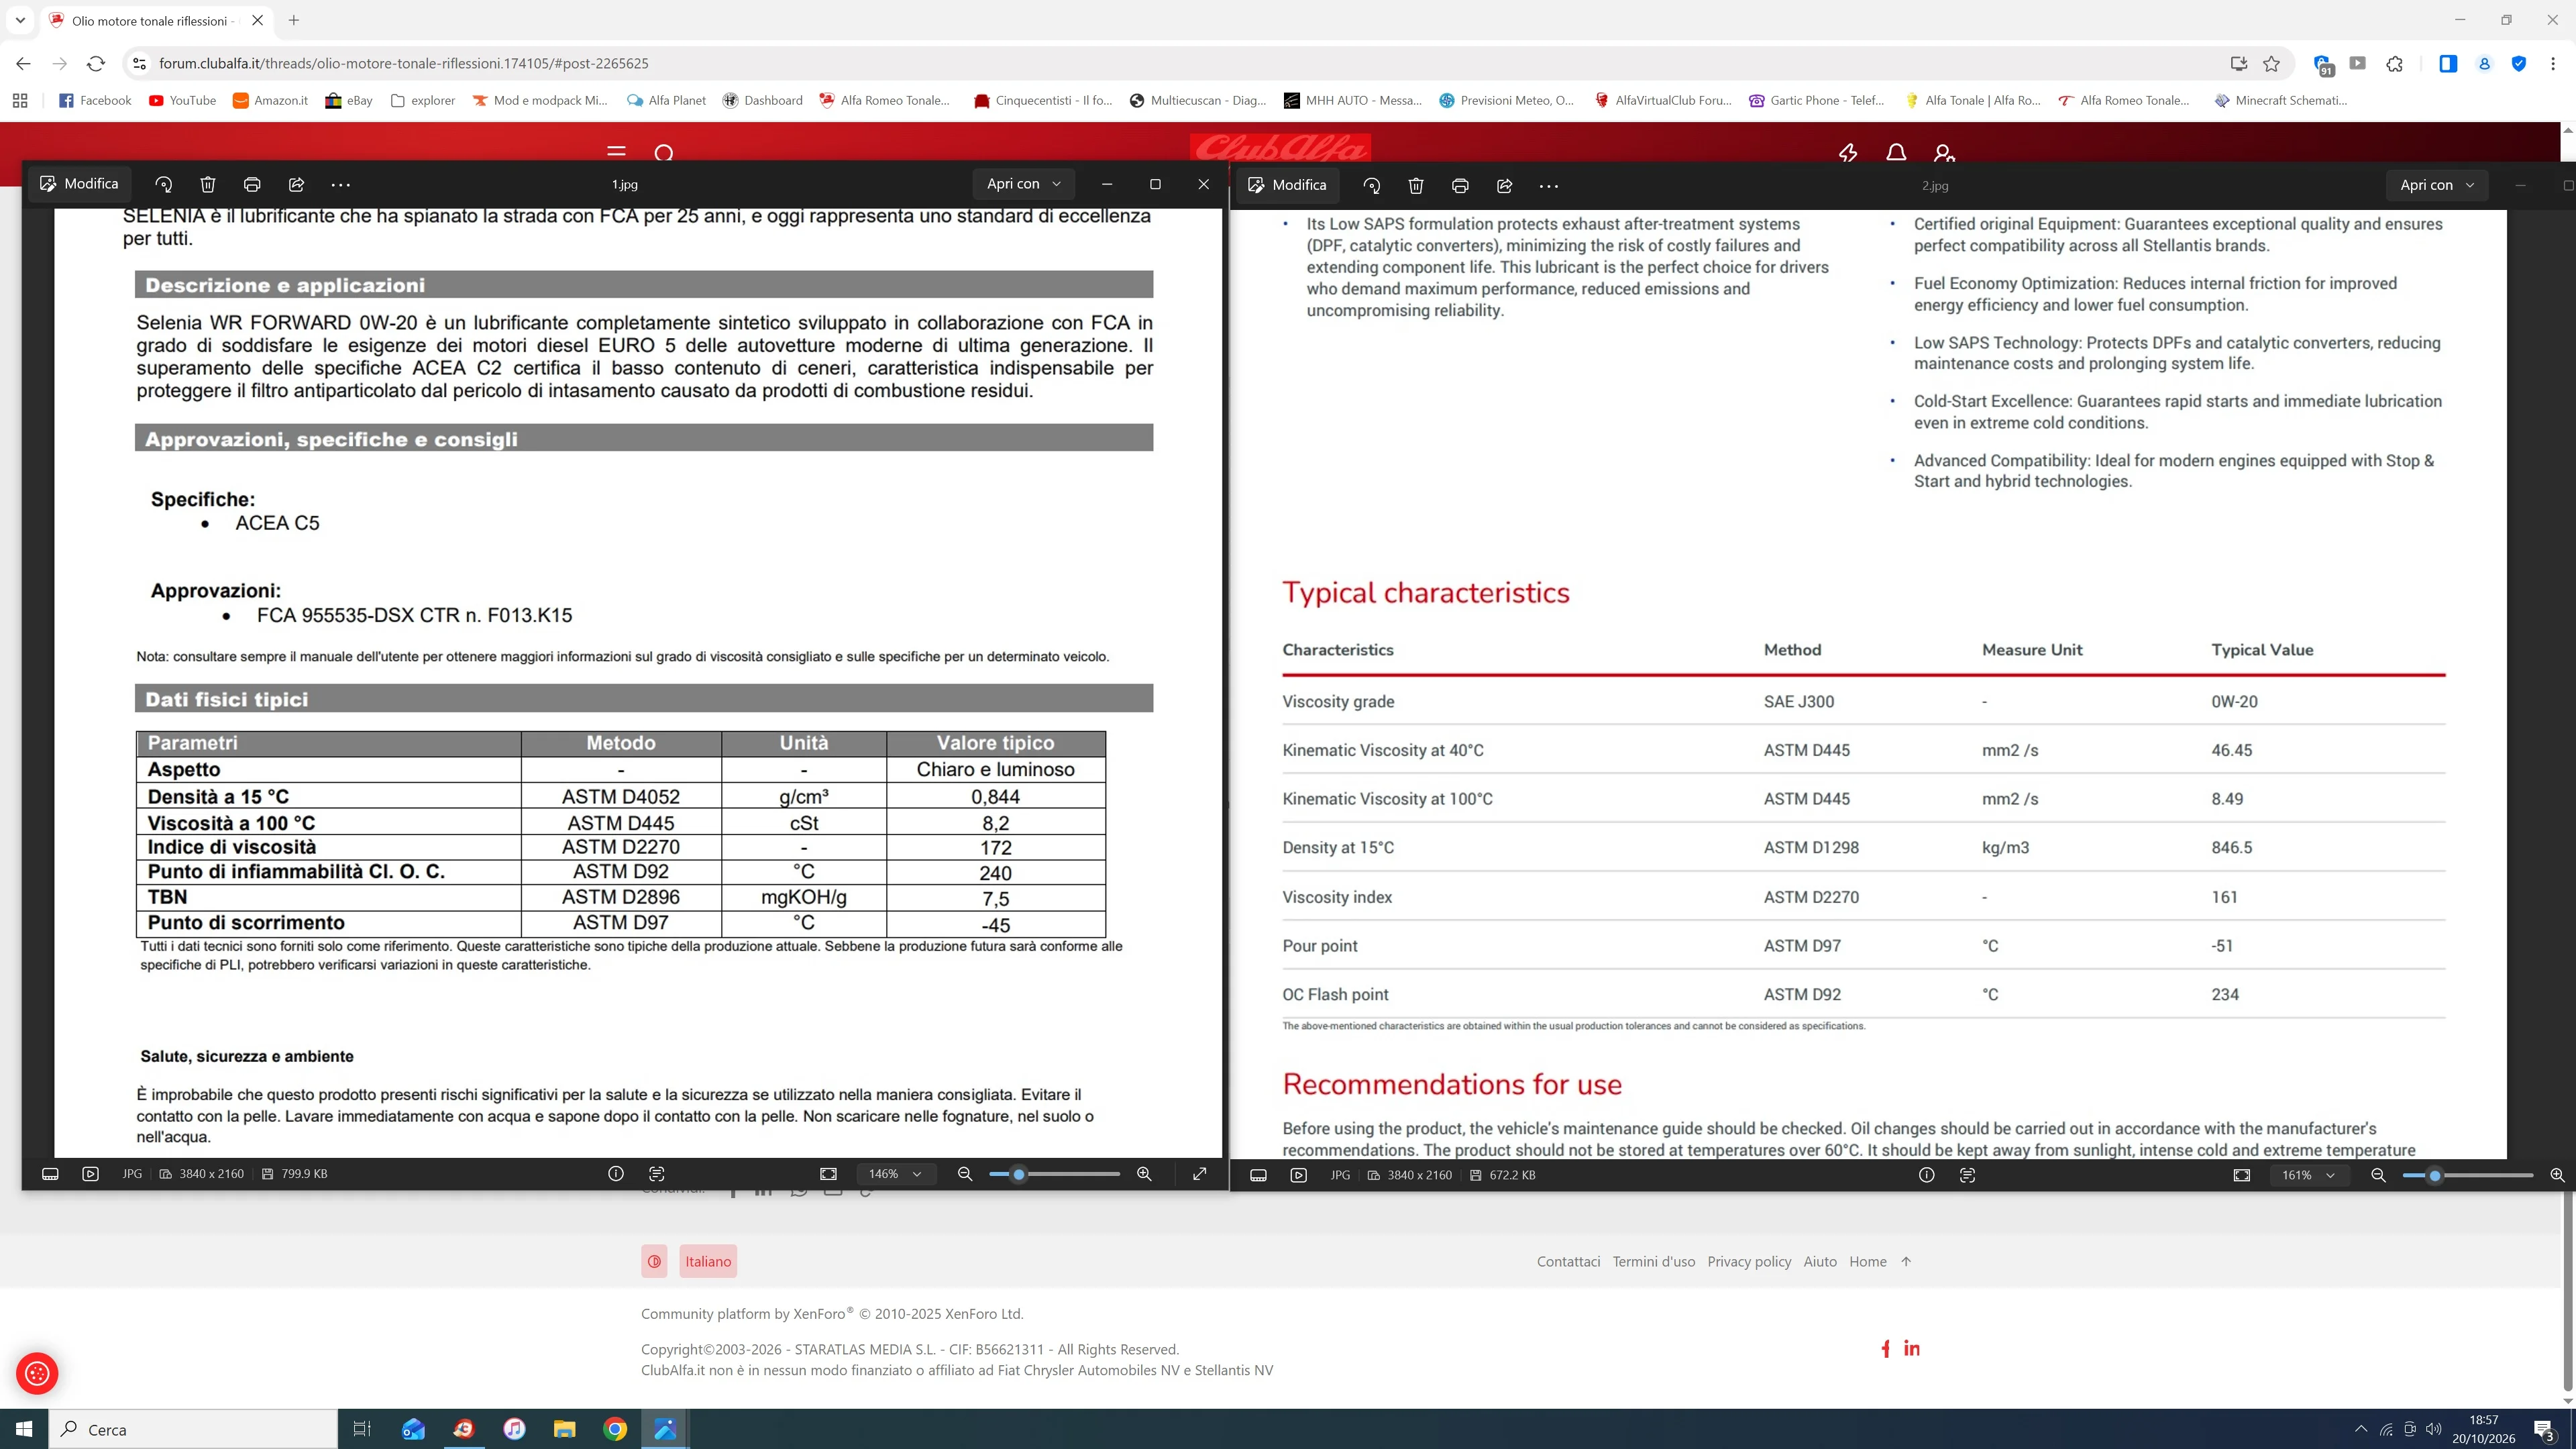Screen dimensions: 2576x1449
Task: Open the Facebook bookmark
Action: pos(95,100)
